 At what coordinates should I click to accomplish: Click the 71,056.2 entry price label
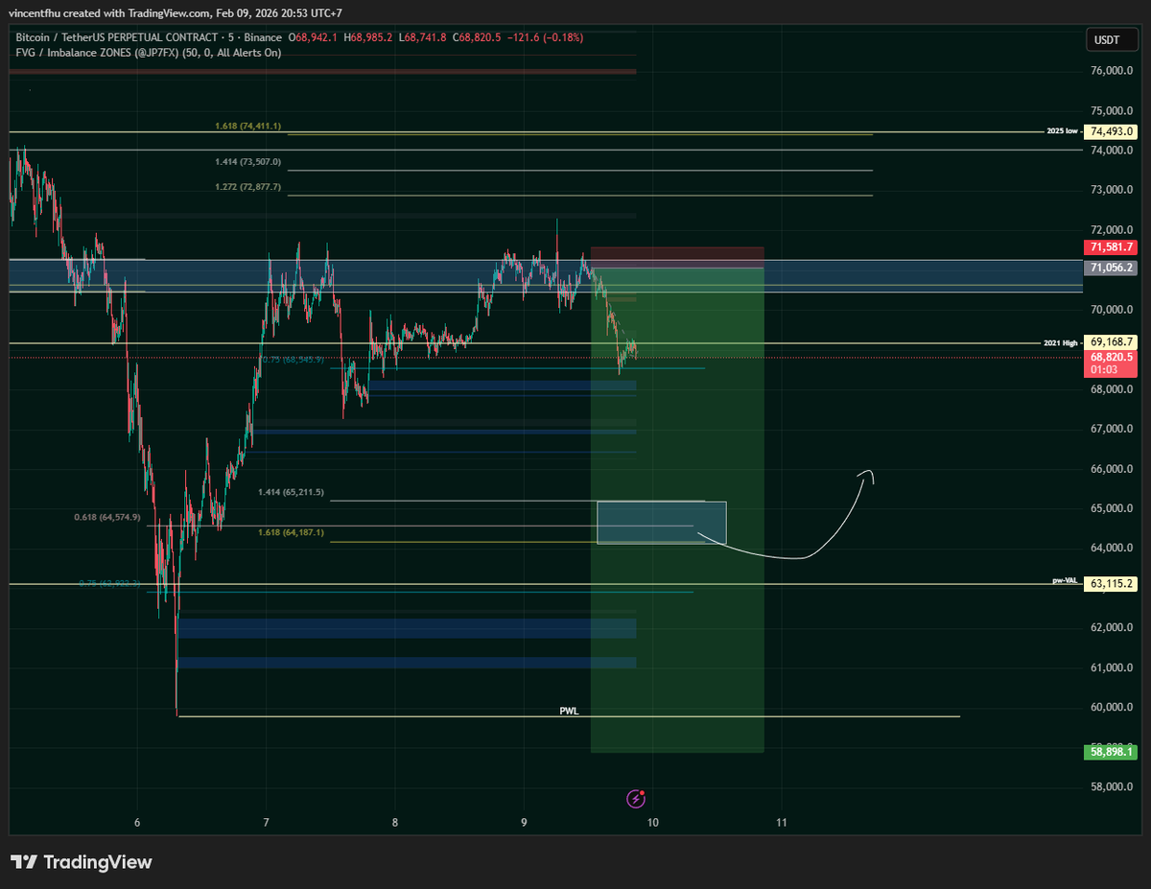(1112, 268)
